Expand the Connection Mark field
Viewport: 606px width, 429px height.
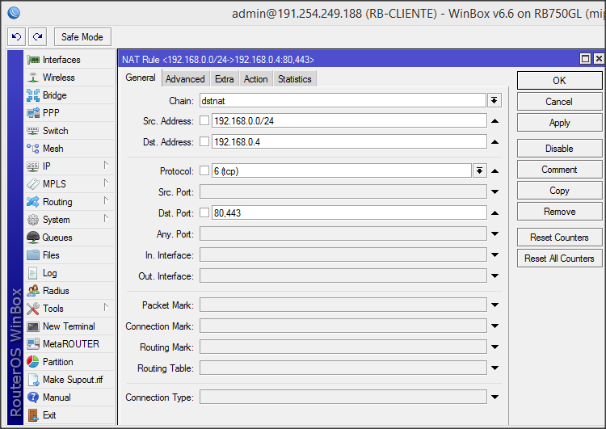pos(494,326)
